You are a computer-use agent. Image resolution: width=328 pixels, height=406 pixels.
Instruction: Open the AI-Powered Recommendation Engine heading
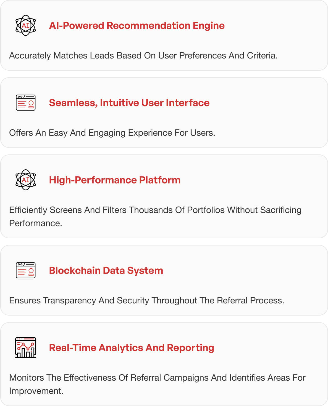[137, 26]
